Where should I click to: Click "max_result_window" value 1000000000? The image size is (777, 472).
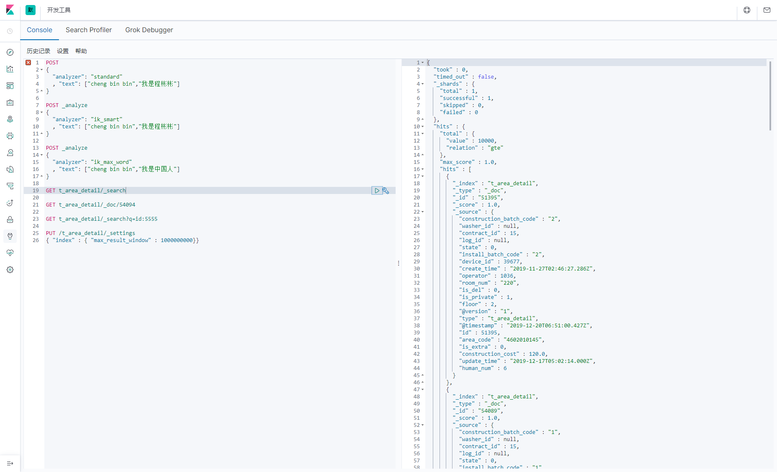pyautogui.click(x=177, y=240)
